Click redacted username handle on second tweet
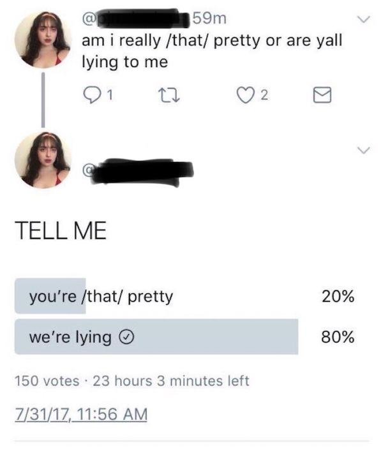Screen dimensions: 383x451 [138, 172]
